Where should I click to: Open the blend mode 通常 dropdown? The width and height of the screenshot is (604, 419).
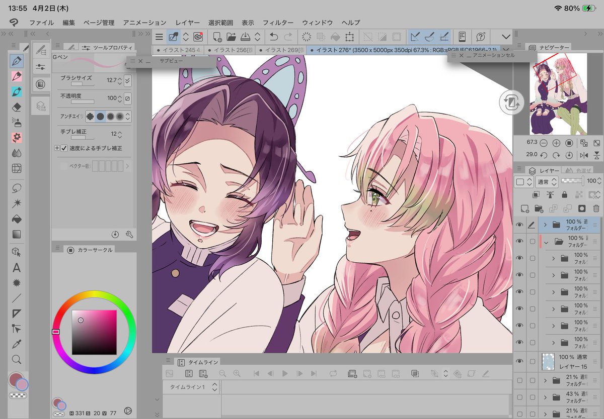pyautogui.click(x=547, y=181)
